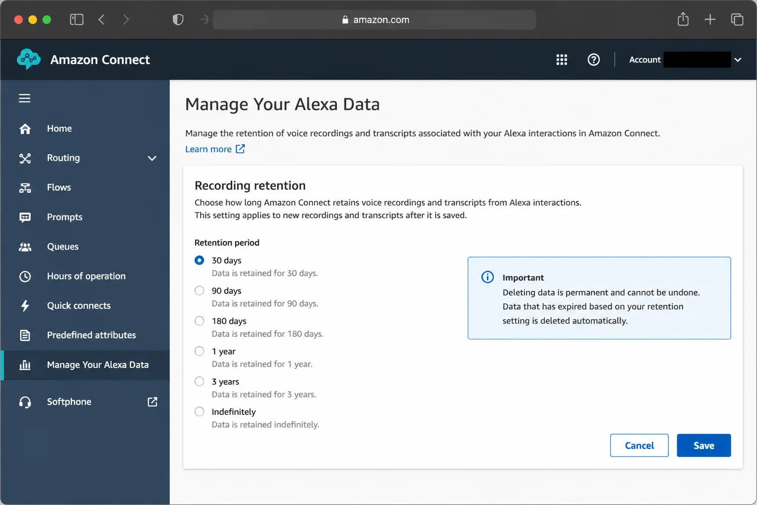Click the Cancel button
The height and width of the screenshot is (505, 757).
[639, 445]
